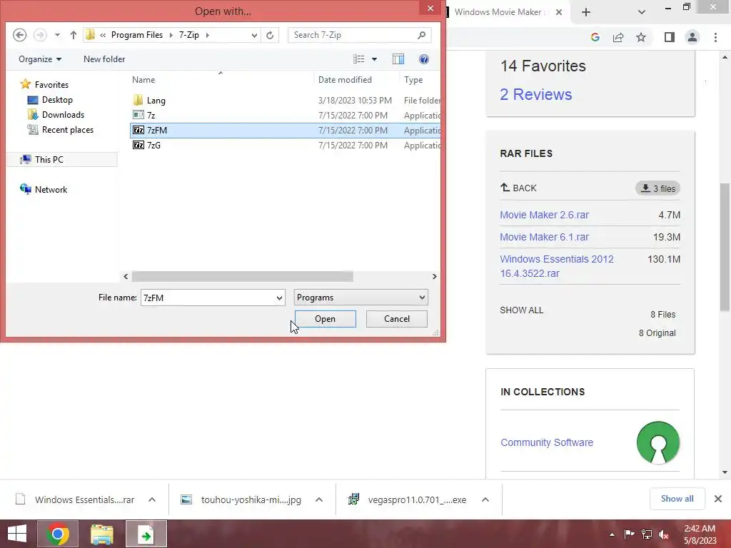The width and height of the screenshot is (731, 548).
Task: Click the file list right scroll arrow
Action: (x=435, y=276)
